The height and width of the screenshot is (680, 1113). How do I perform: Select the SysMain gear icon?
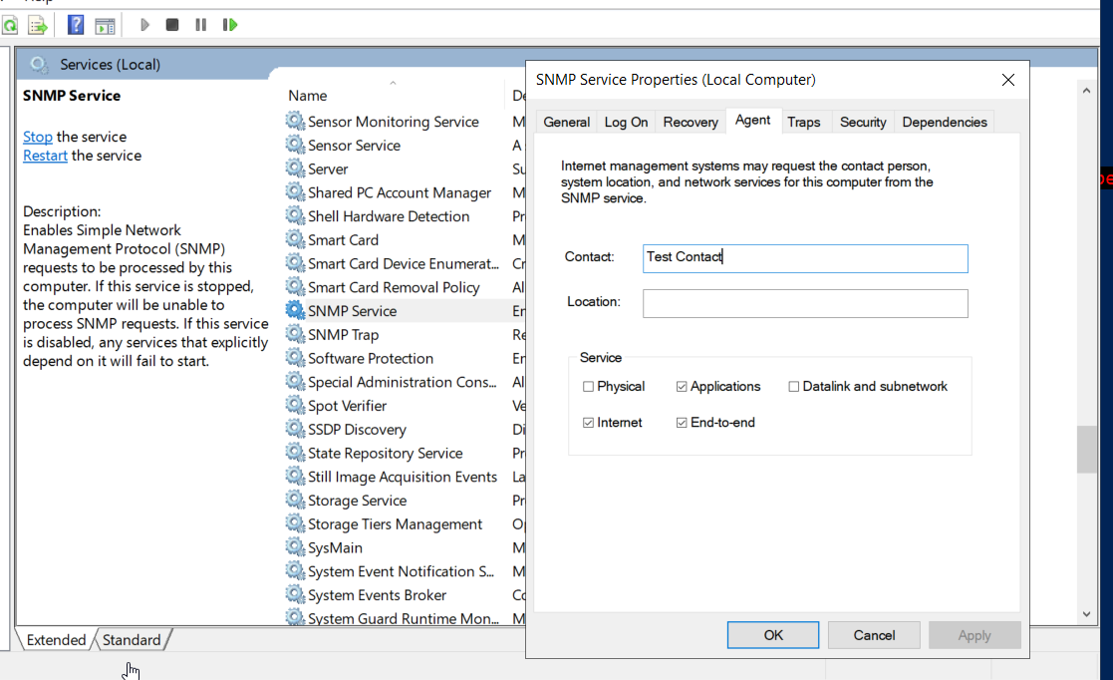click(x=295, y=547)
